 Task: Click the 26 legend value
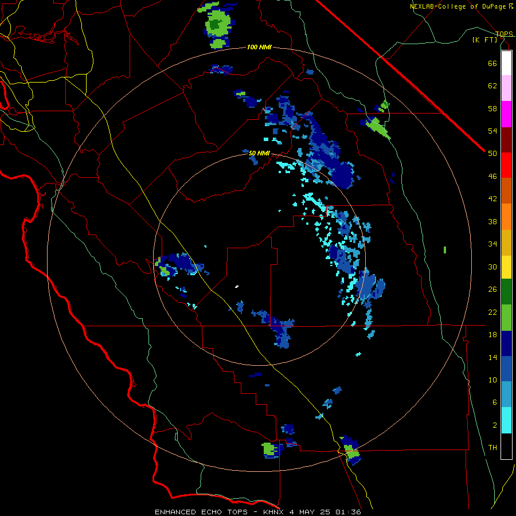pyautogui.click(x=492, y=290)
